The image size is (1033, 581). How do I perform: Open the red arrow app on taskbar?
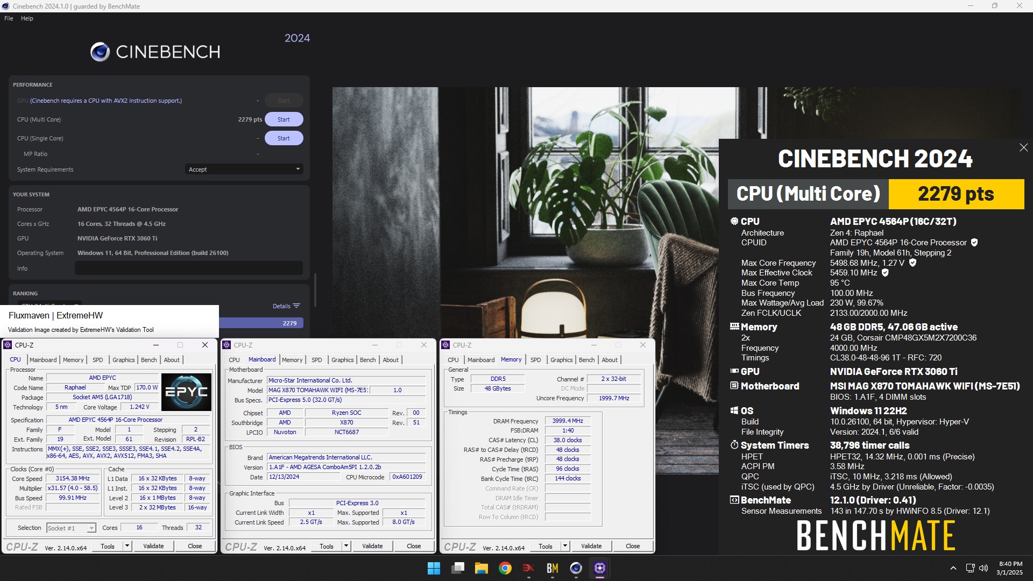(x=528, y=568)
